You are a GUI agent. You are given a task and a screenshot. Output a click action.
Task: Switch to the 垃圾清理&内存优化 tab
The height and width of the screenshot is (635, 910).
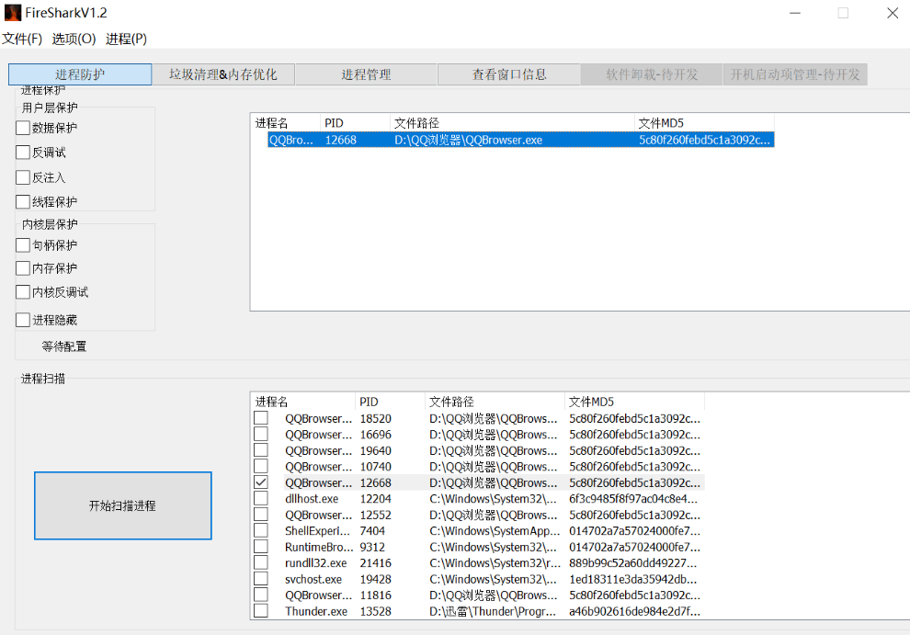click(222, 74)
